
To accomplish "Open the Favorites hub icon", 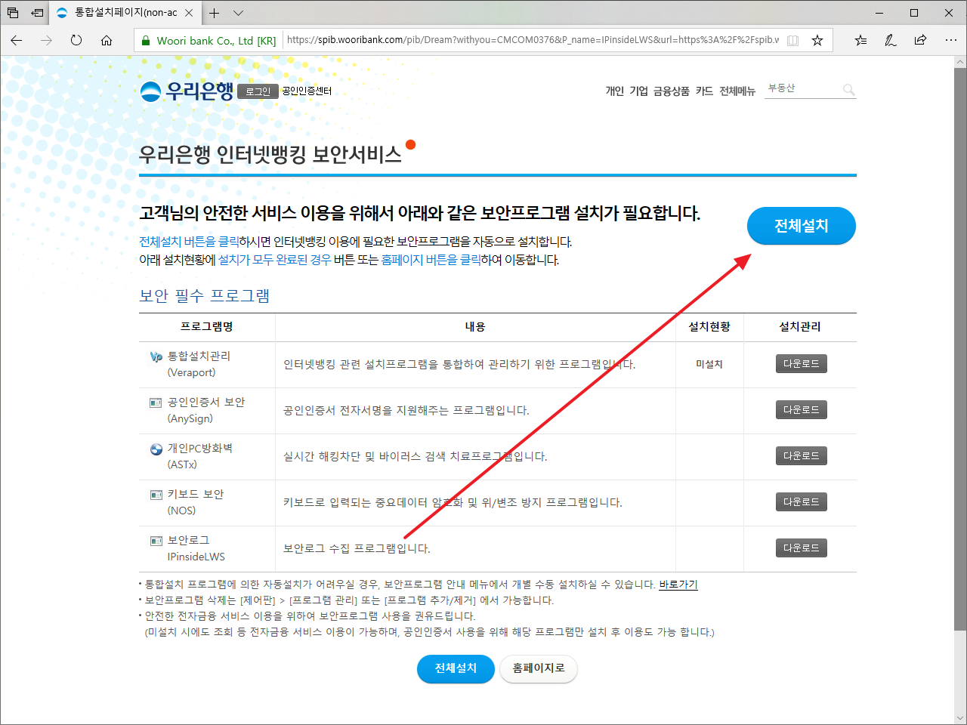I will 860,41.
